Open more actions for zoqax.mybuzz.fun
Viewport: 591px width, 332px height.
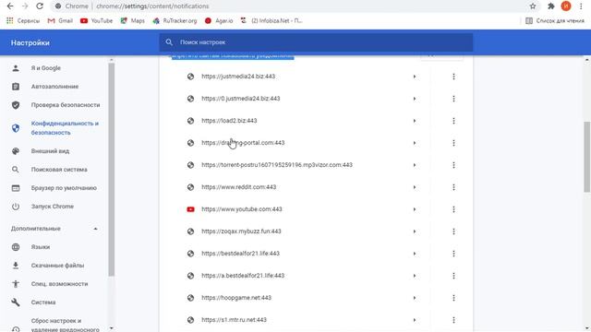[x=453, y=231]
